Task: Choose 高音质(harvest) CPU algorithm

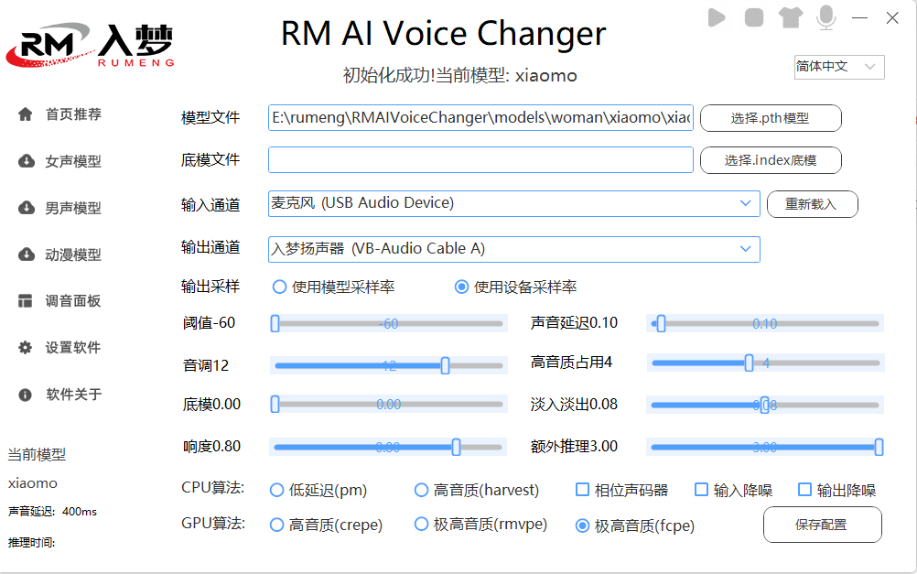Action: pos(477,490)
